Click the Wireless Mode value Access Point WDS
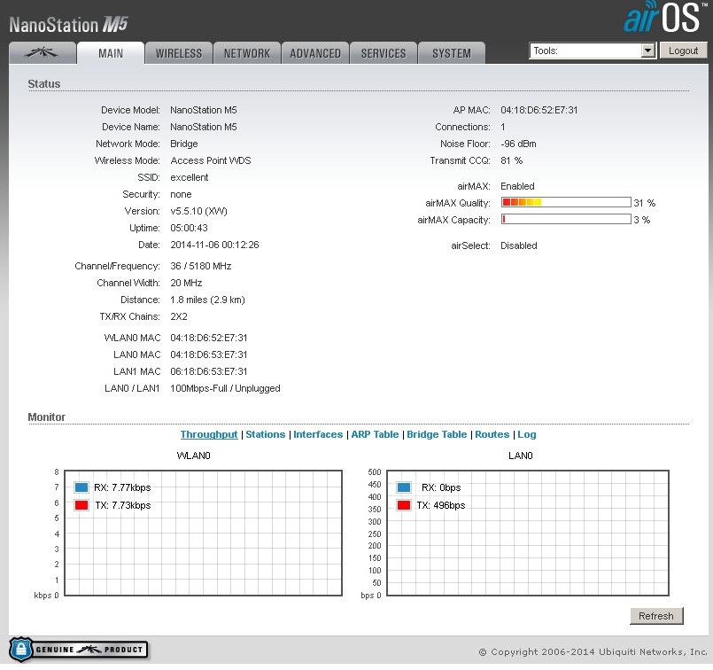Screen dimensions: 713x670 [211, 160]
